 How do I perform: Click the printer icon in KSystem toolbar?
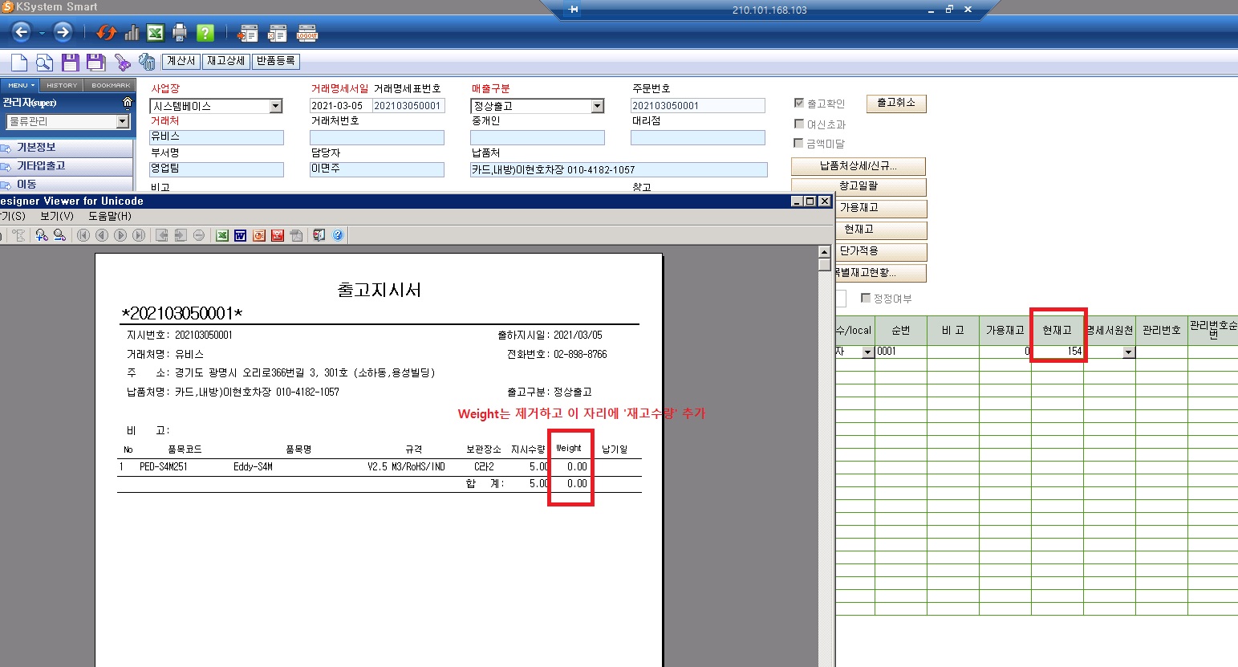pos(180,33)
